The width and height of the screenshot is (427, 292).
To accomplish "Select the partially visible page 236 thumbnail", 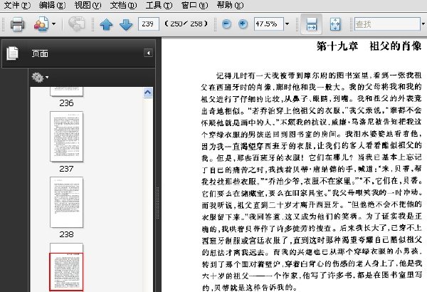I will coord(66,92).
